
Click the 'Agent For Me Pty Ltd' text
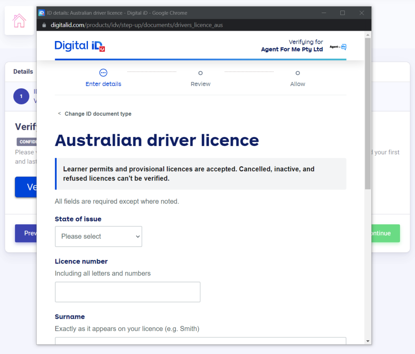point(292,49)
